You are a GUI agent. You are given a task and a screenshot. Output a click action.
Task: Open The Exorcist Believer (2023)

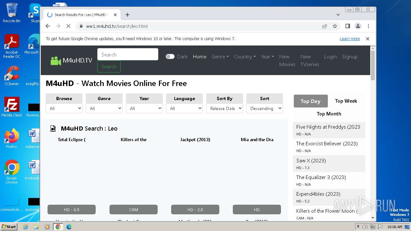[327, 144]
